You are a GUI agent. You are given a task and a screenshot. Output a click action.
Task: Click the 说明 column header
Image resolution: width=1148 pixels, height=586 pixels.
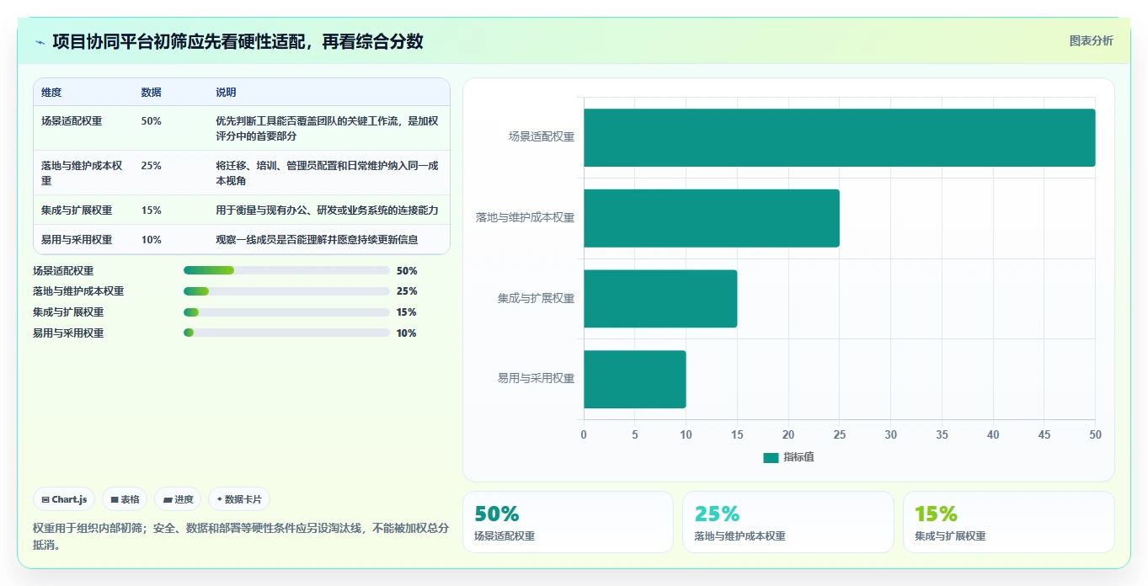click(x=227, y=93)
